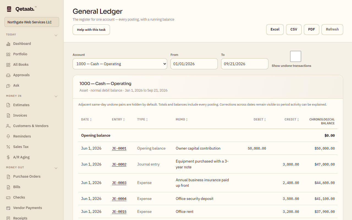Click the Qetaab logo icon
Viewport: 352px width, 220px height.
(x=9, y=9)
